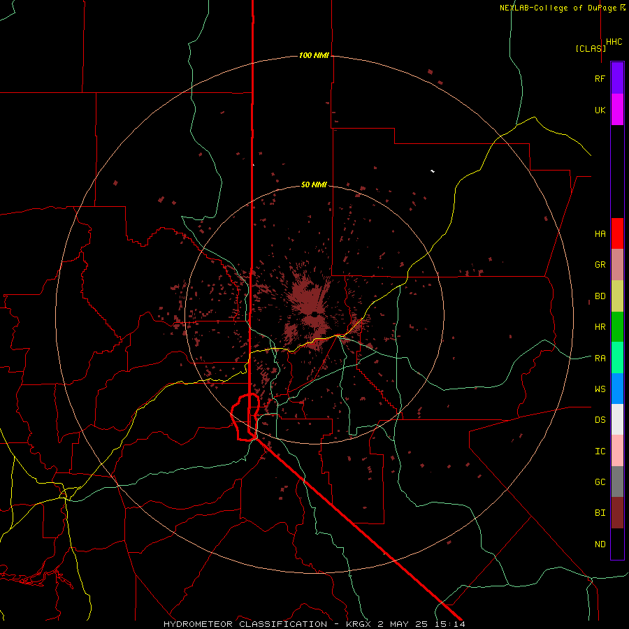Click the 'HYDROMETEOR CLASSIFICATION' caption

[x=245, y=624]
